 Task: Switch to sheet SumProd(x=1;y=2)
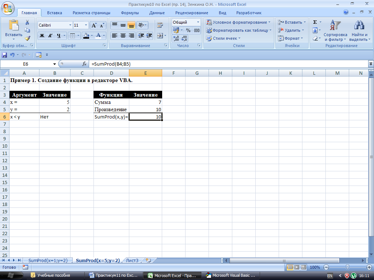click(48, 260)
